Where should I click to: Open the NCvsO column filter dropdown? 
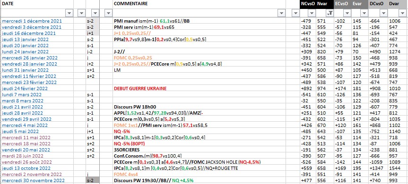click(312, 13)
